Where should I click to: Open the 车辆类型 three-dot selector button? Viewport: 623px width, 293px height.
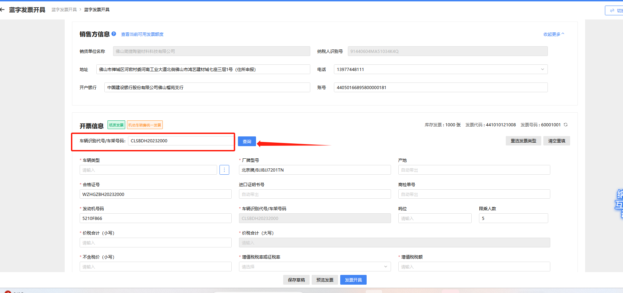point(224,170)
